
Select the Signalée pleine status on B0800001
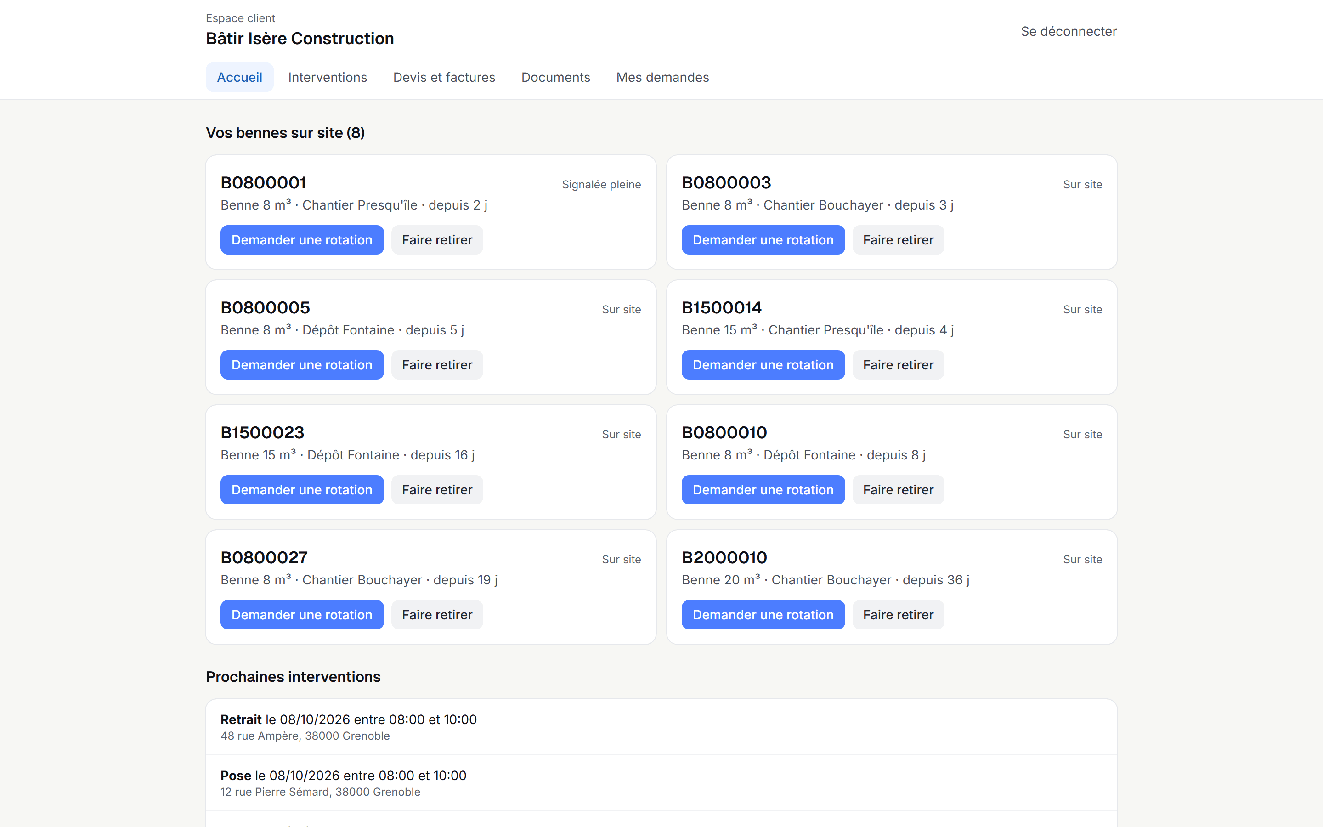point(601,184)
